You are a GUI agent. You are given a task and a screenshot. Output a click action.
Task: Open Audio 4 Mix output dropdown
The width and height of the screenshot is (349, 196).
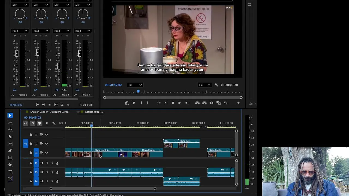click(x=83, y=5)
